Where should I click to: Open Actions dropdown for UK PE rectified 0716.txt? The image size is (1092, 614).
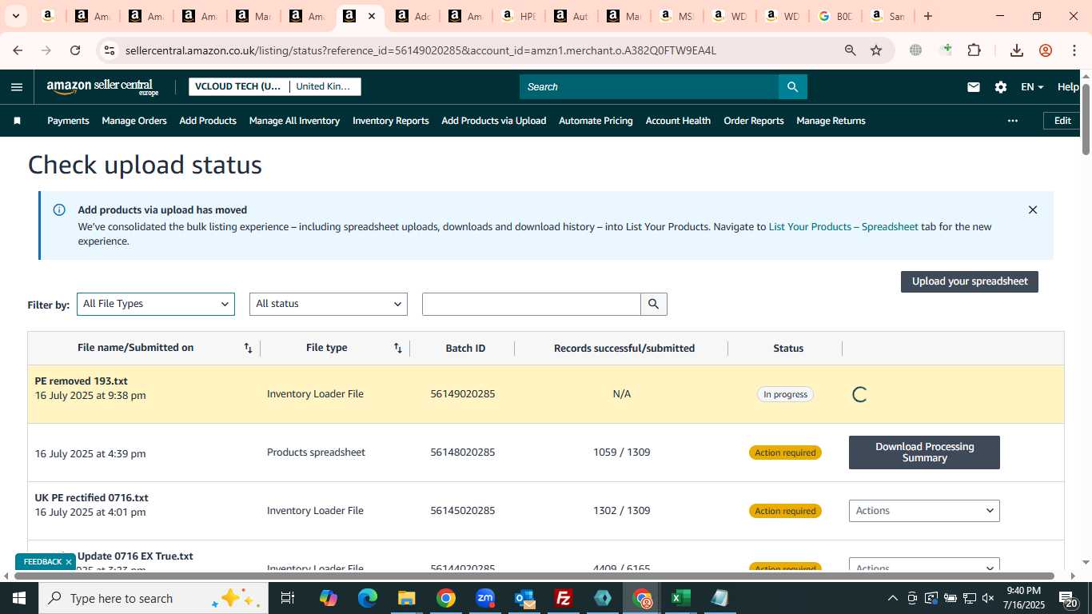(x=924, y=511)
